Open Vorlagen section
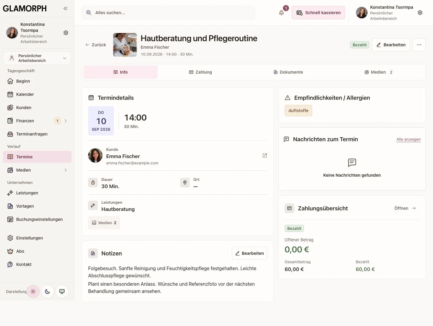The height and width of the screenshot is (326, 433). 37,206
